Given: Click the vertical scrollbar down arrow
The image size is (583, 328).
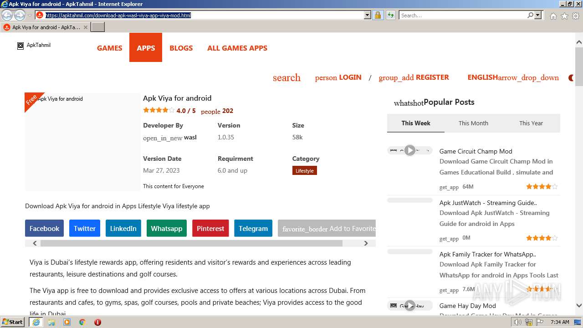Looking at the screenshot, I should [579, 306].
